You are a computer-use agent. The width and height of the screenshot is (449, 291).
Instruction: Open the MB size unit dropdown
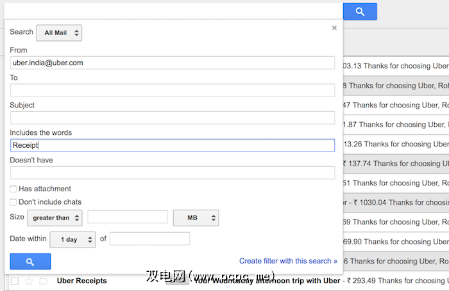[x=196, y=218]
